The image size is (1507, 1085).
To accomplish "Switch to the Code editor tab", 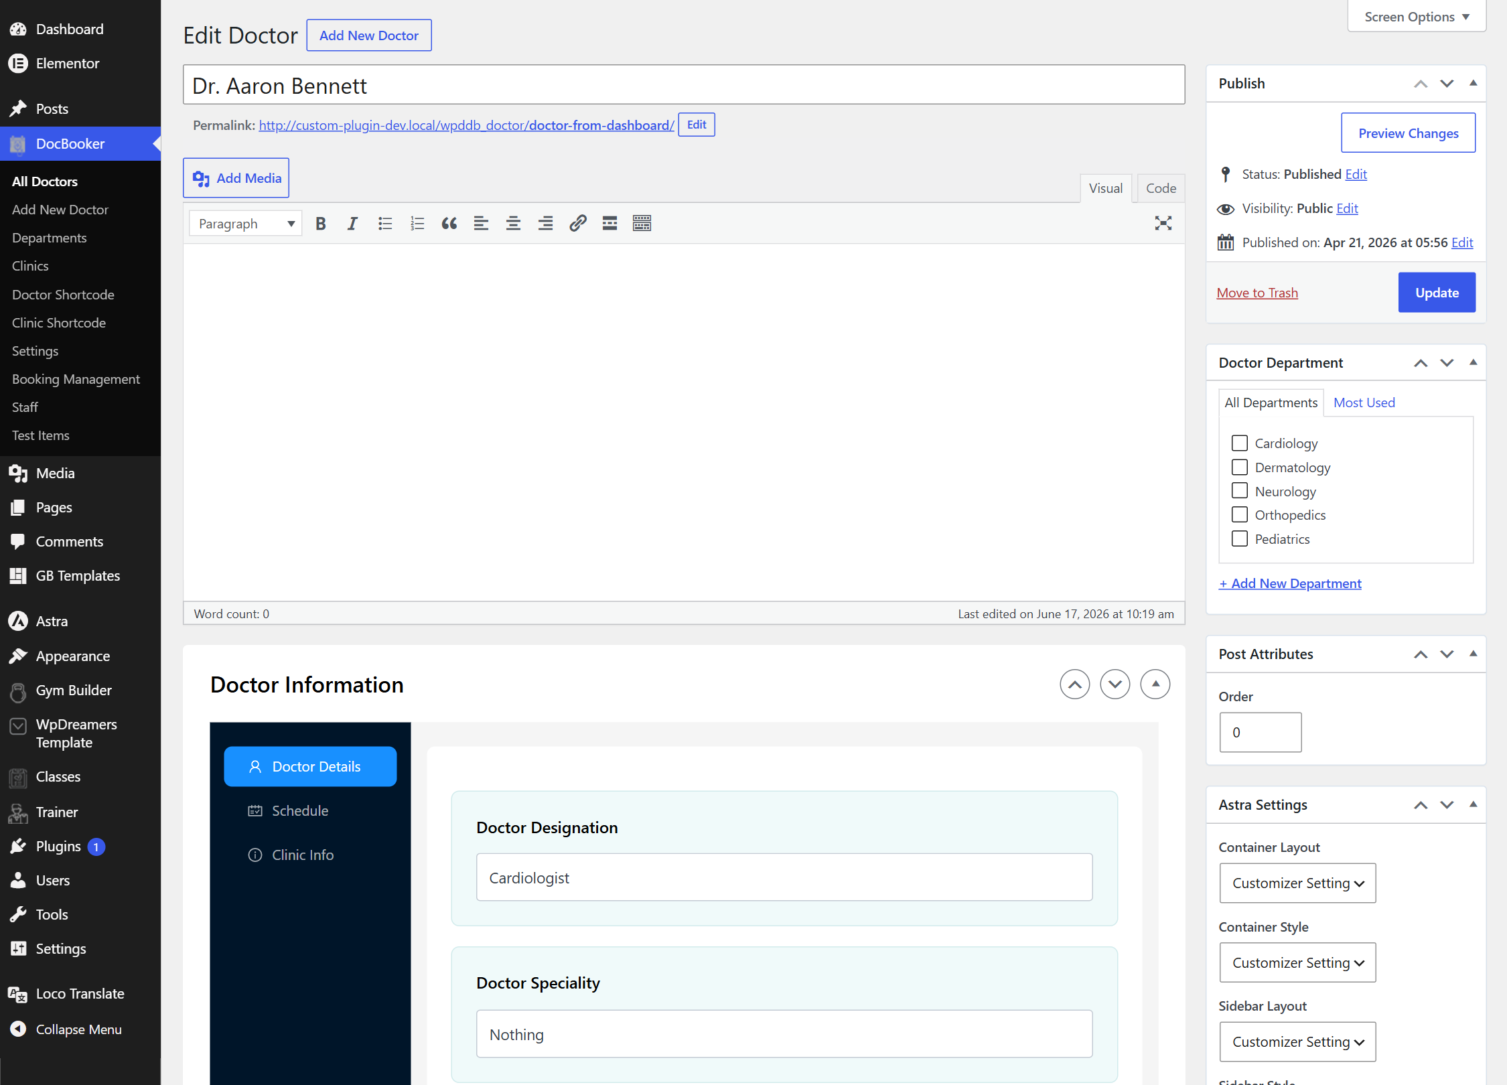I will point(1161,188).
